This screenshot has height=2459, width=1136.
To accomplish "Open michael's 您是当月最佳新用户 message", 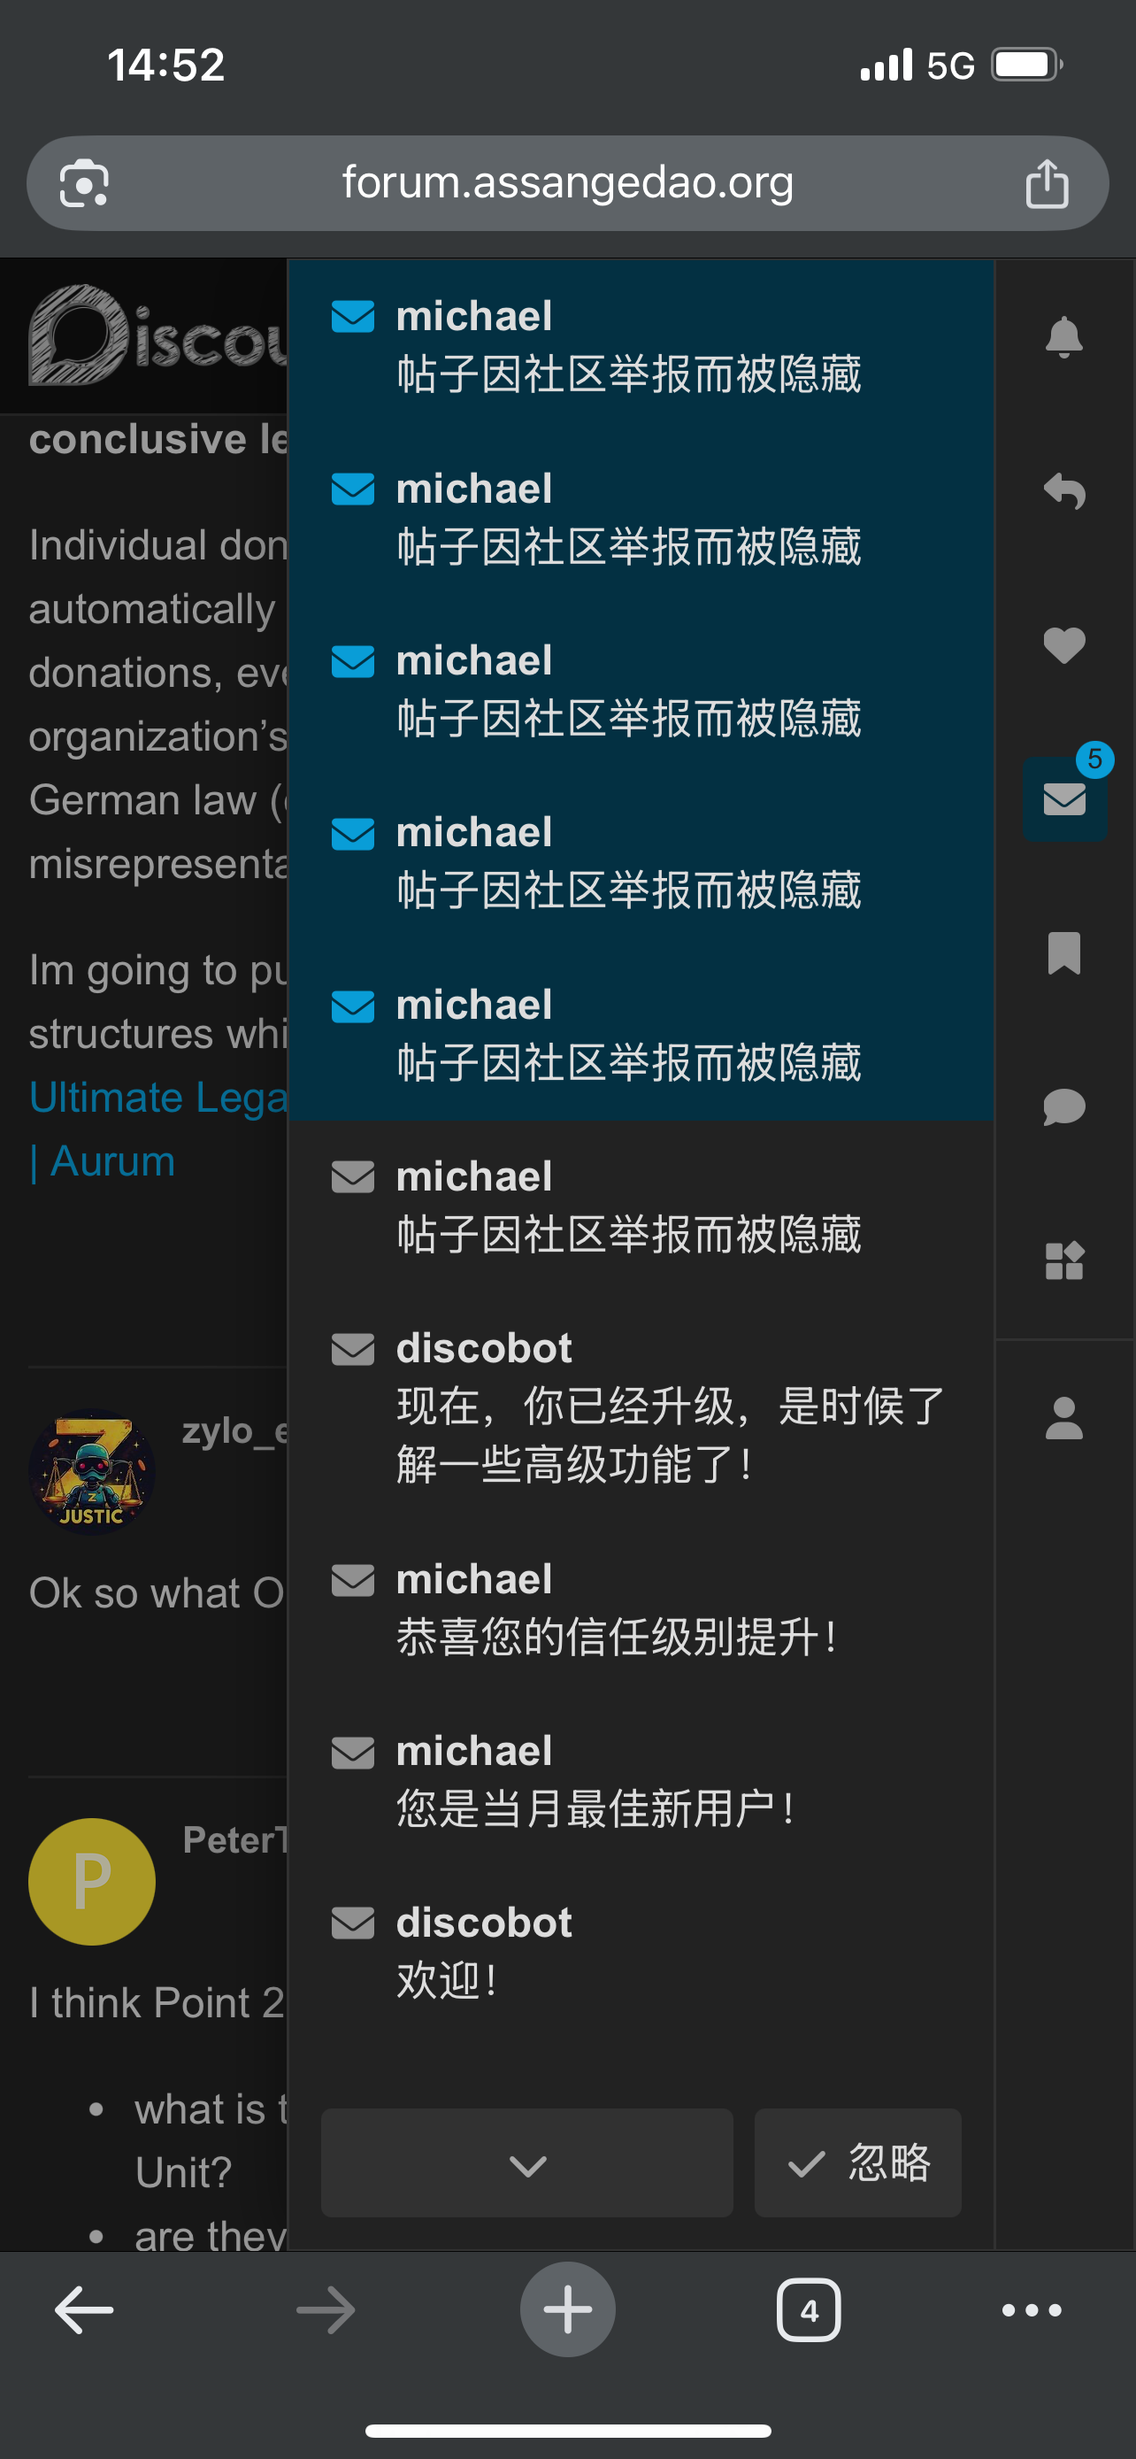I will 639,1780.
